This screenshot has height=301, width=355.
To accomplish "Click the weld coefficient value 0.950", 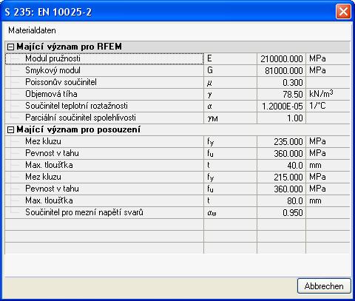I will 281,213.
